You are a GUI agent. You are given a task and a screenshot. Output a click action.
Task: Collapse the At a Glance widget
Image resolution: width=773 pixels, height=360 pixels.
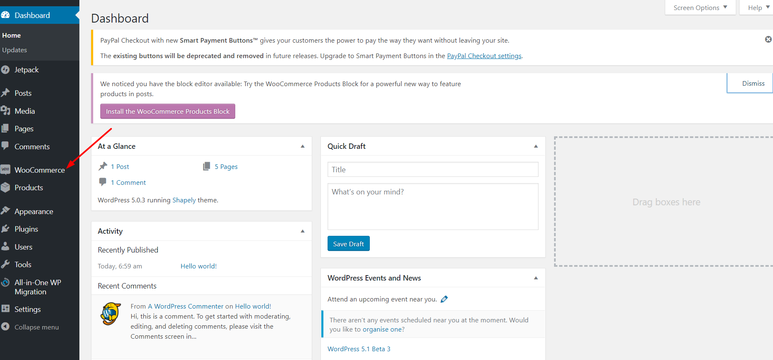(x=303, y=146)
